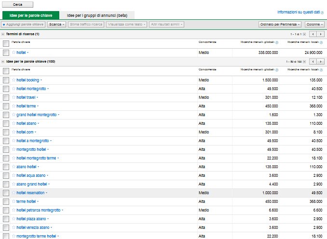Image resolution: width=327 pixels, height=239 pixels.
Task: Star the 'hotel a montegrotto' keyword
Action: point(14,141)
